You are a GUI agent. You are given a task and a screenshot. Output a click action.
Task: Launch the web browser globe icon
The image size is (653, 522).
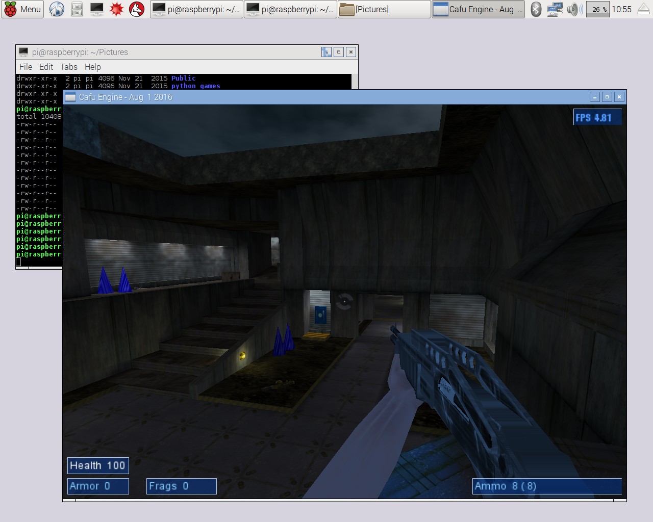[57, 9]
